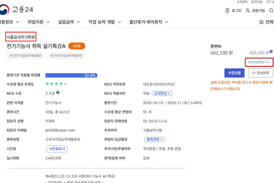Click the #근로자직업능력개발훈련 tag
The width and height of the screenshot is (274, 183).
click(25, 55)
